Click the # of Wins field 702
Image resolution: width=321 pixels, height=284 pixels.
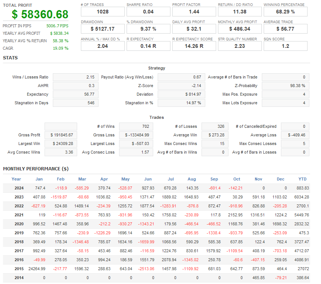click(x=136, y=127)
